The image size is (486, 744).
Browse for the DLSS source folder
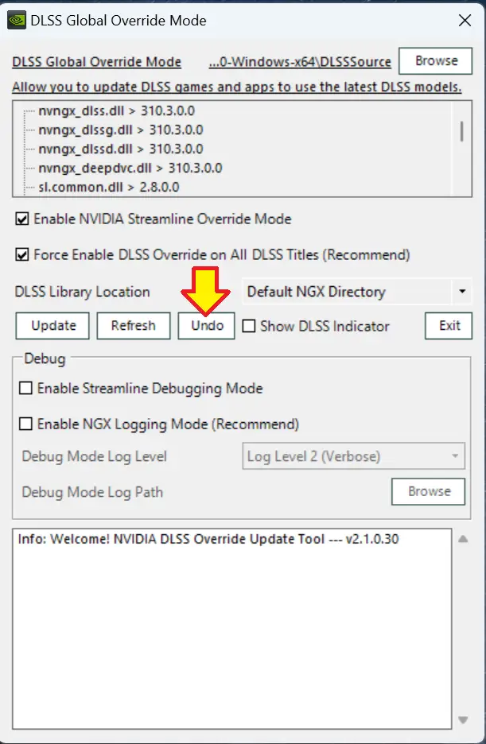click(x=436, y=61)
